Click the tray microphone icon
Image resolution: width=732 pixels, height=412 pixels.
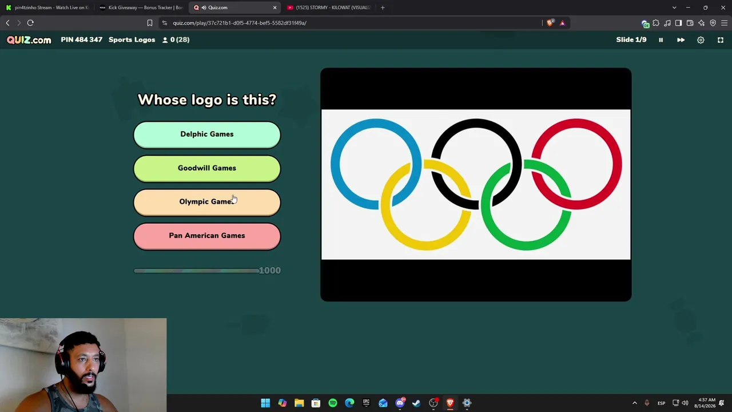coord(647,403)
